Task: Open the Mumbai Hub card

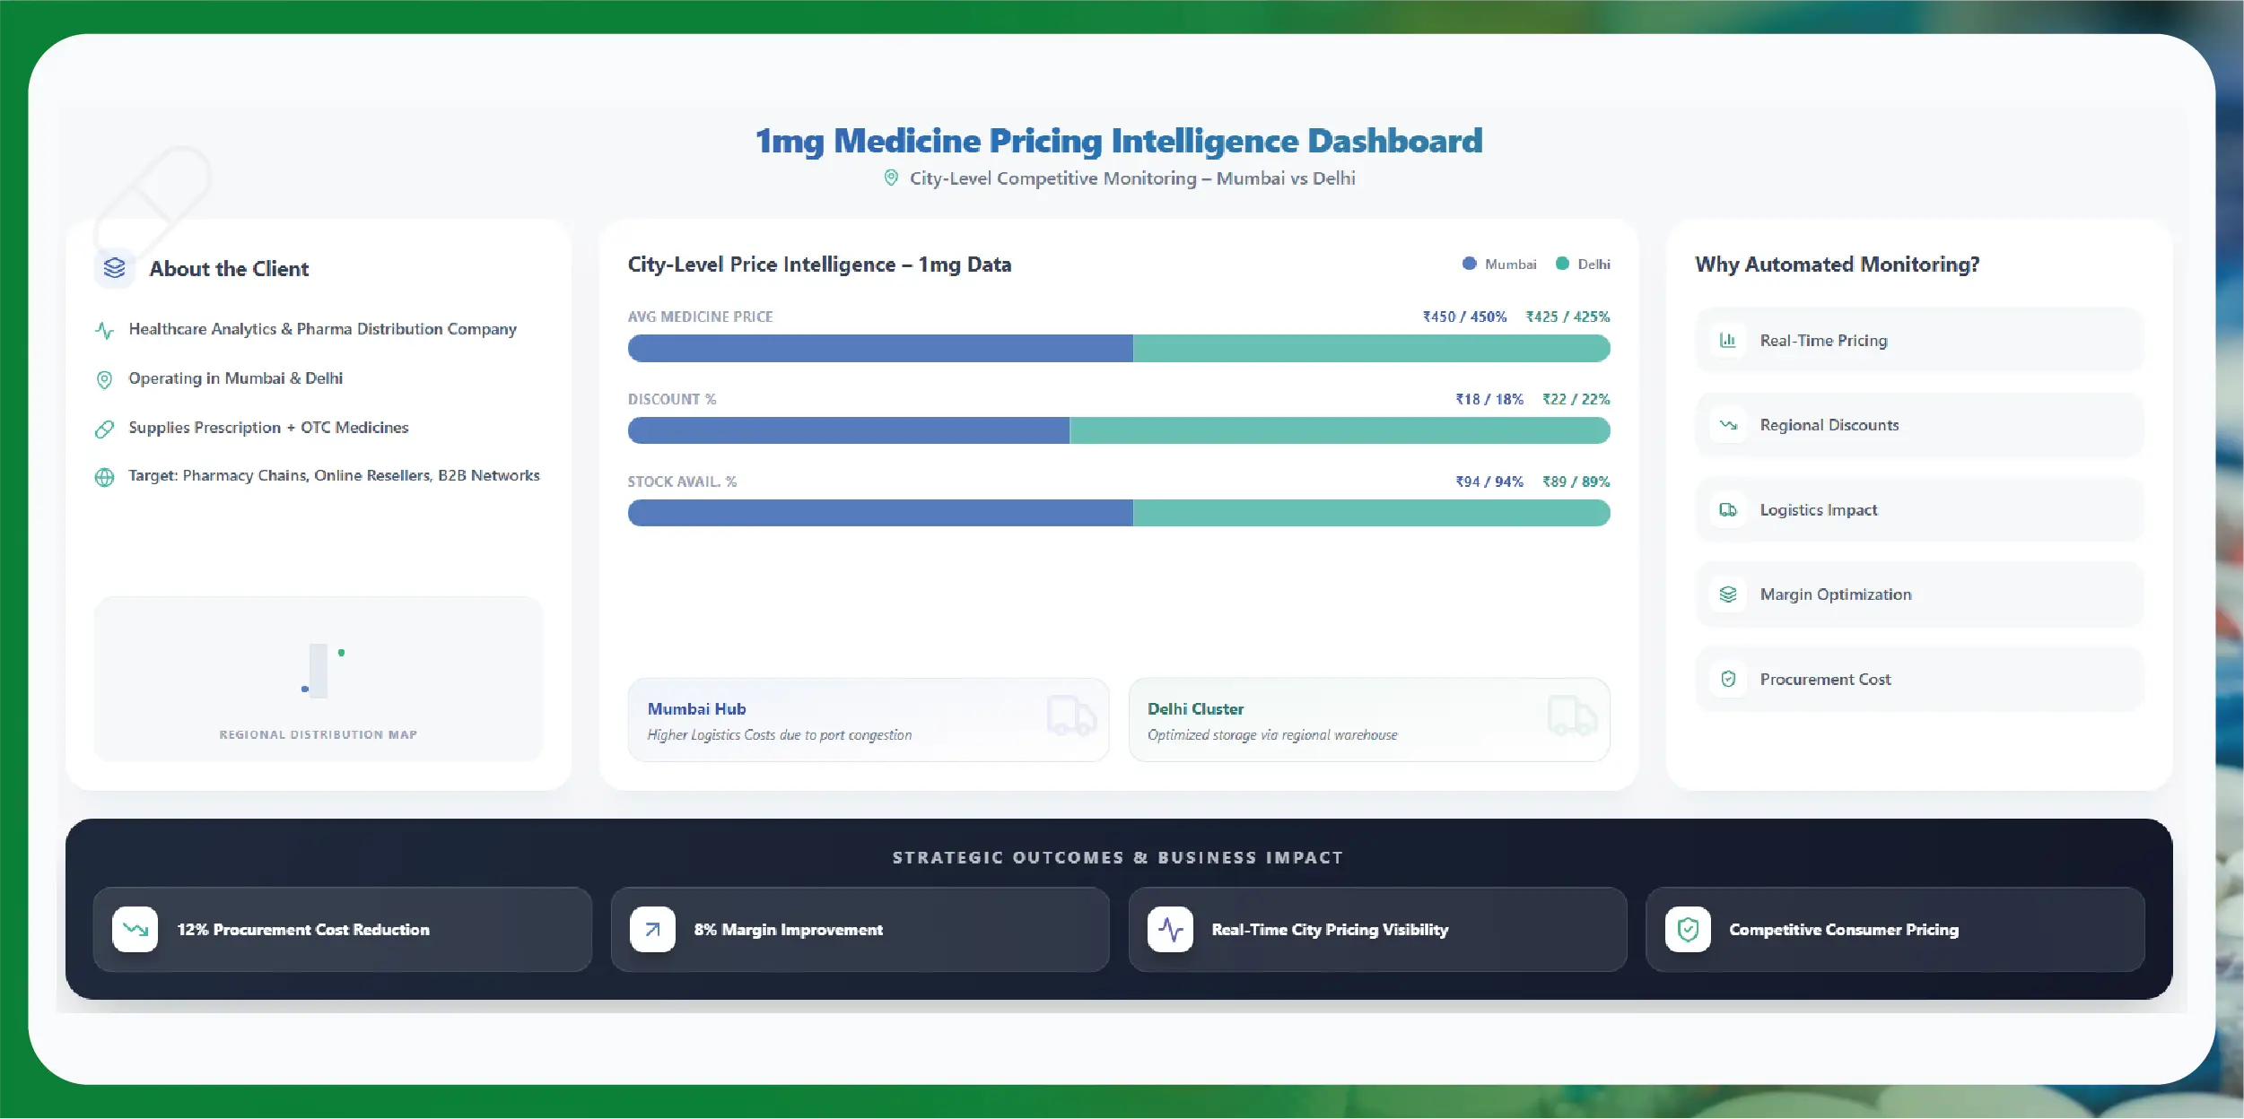Action: point(868,720)
